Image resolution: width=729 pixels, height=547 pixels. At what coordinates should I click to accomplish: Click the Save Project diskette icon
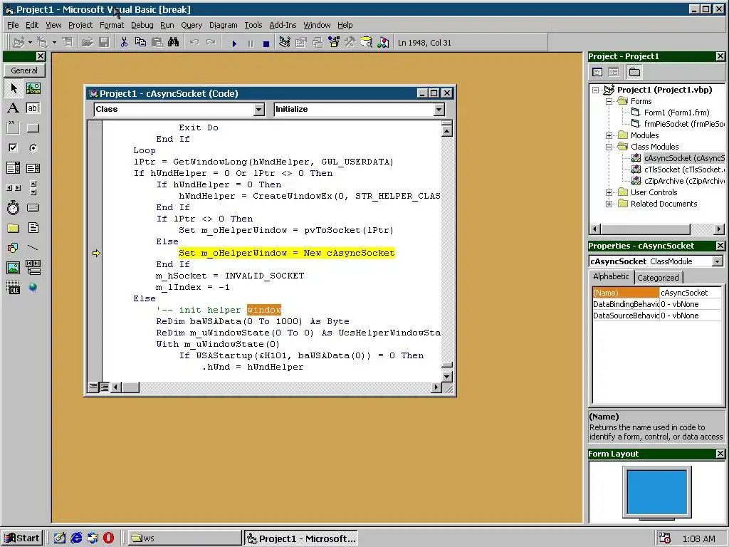(x=104, y=42)
